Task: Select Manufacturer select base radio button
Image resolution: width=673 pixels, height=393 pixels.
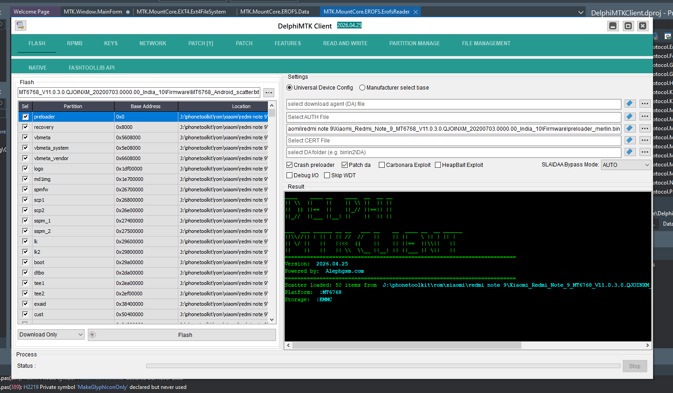Action: [x=363, y=88]
